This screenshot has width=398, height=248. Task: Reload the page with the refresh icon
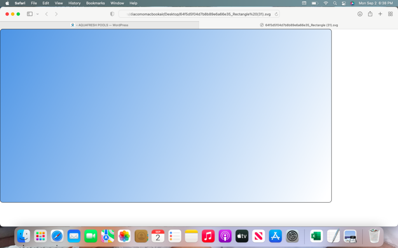[276, 14]
